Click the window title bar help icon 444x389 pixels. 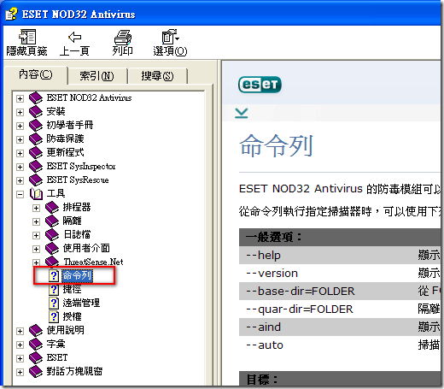click(12, 14)
